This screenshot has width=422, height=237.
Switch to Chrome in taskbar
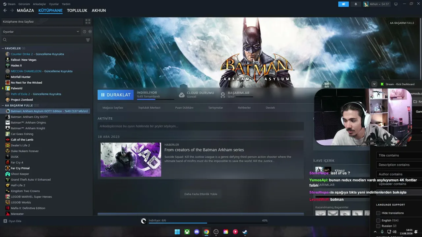[x=206, y=232]
